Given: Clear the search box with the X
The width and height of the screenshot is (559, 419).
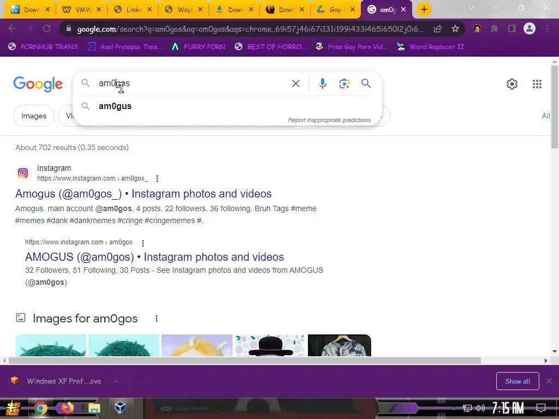Looking at the screenshot, I should [x=295, y=83].
